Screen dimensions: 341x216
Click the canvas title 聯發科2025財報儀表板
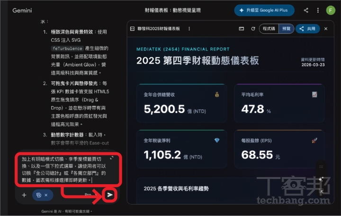[x=159, y=29]
